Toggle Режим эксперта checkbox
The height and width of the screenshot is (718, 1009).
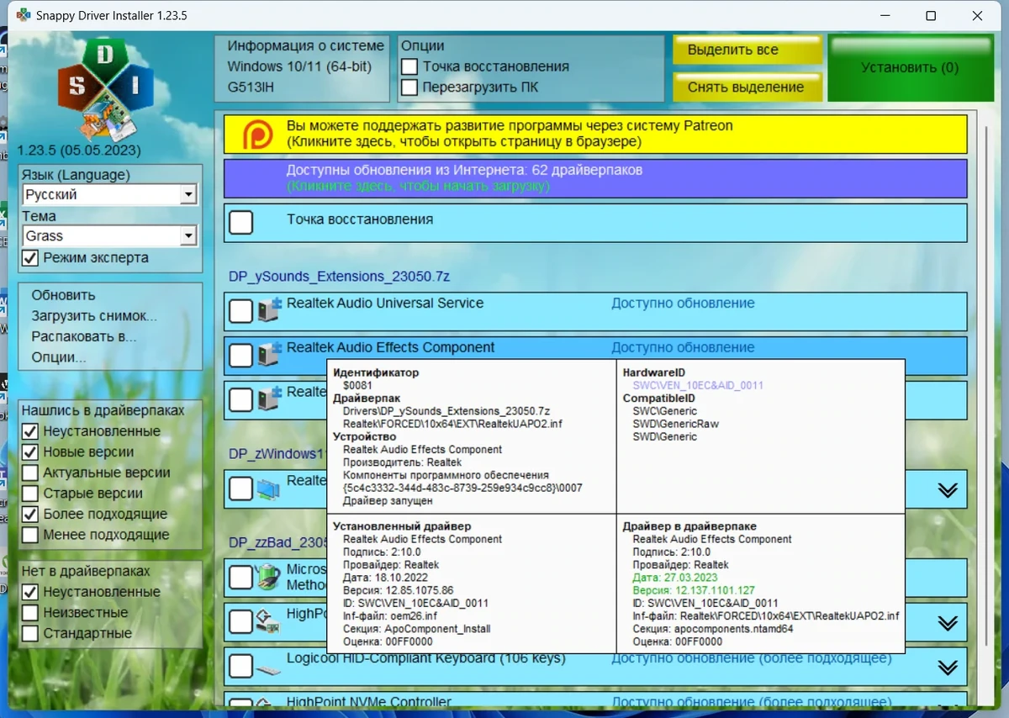point(30,258)
